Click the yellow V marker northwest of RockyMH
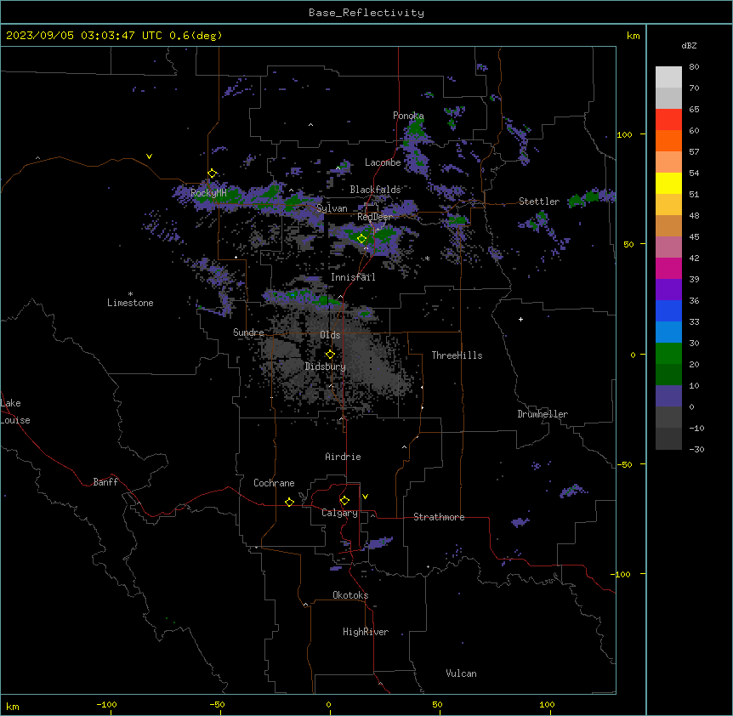The height and width of the screenshot is (716, 733). 149,156
